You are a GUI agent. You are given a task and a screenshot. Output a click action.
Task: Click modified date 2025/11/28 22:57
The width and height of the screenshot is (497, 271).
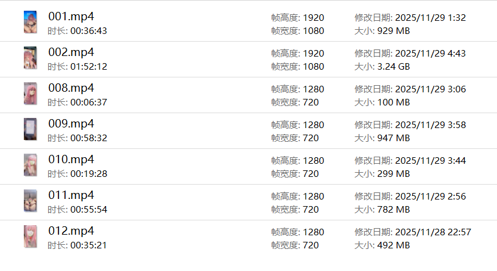(433, 232)
